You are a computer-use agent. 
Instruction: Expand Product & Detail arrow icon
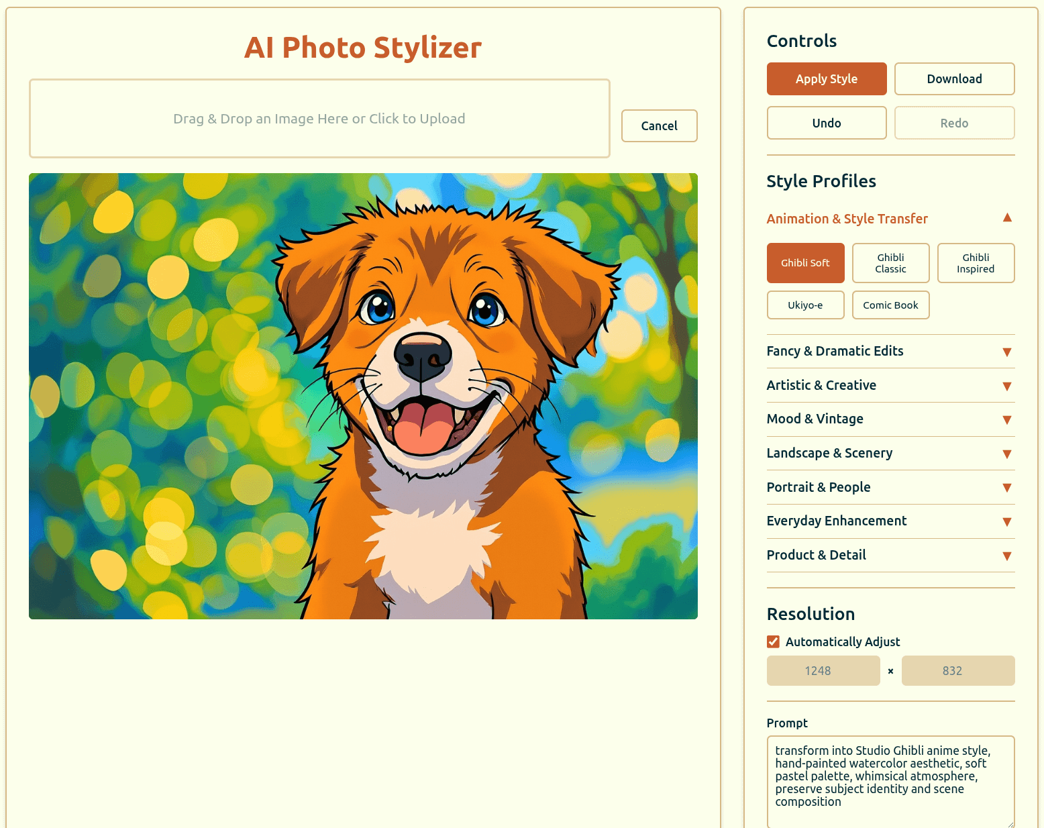click(x=1006, y=556)
